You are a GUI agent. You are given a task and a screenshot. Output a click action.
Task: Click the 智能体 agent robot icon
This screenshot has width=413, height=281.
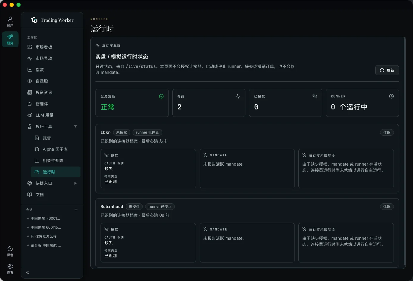pos(30,104)
